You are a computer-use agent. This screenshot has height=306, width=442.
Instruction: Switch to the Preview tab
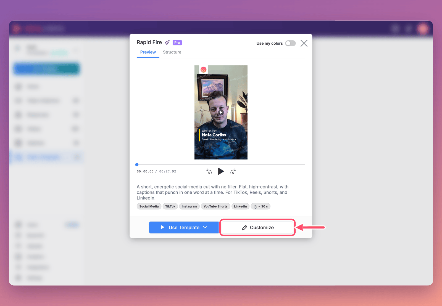[x=148, y=52]
